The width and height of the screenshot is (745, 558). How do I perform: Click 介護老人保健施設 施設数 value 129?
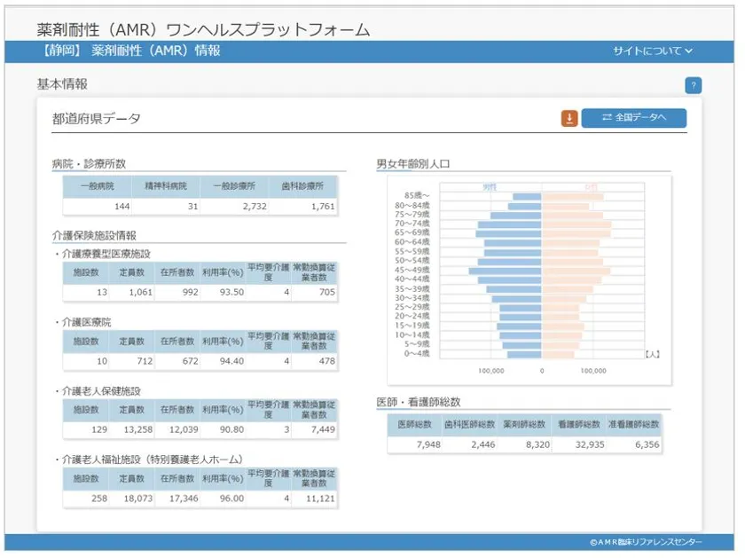tap(96, 429)
